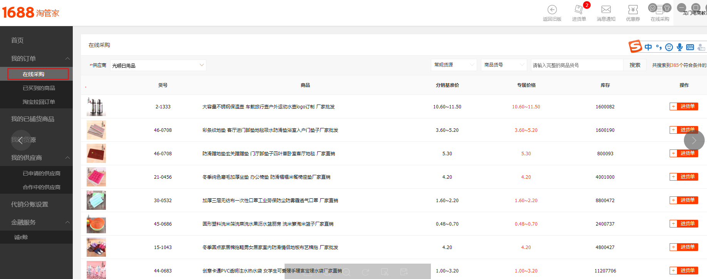
Task: Collapse the 我的订单 sidebar section
Action: (x=67, y=58)
